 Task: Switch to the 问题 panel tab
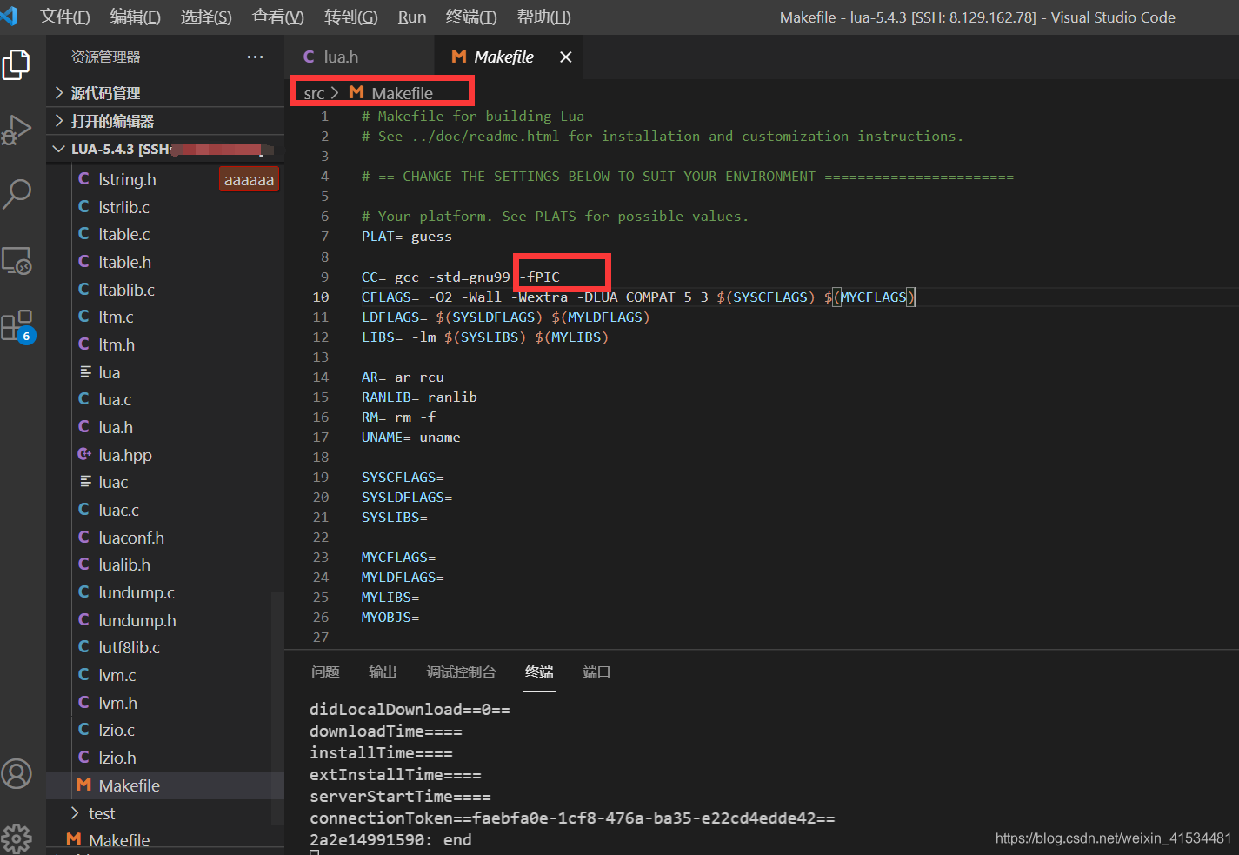tap(325, 671)
